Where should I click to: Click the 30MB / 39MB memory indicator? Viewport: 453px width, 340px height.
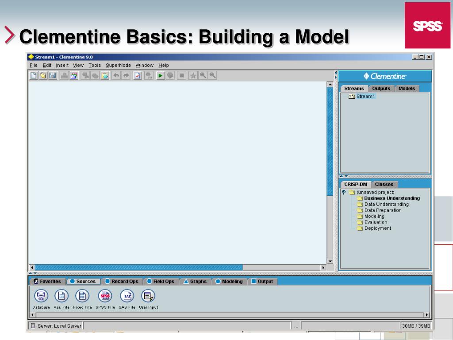(x=416, y=326)
